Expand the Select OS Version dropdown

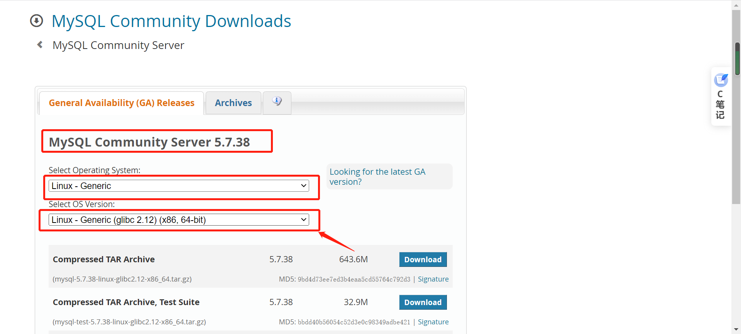(179, 220)
